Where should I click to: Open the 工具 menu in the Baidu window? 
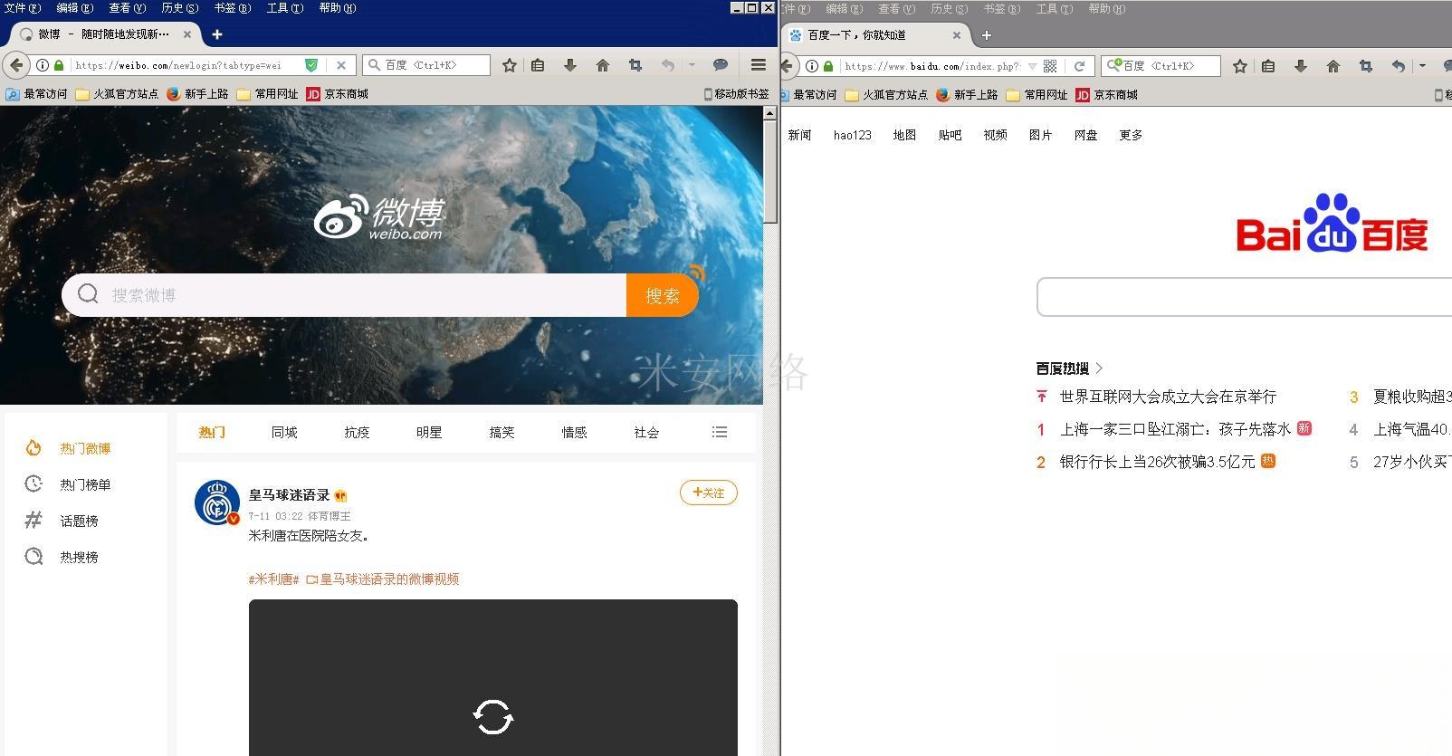click(x=1054, y=8)
